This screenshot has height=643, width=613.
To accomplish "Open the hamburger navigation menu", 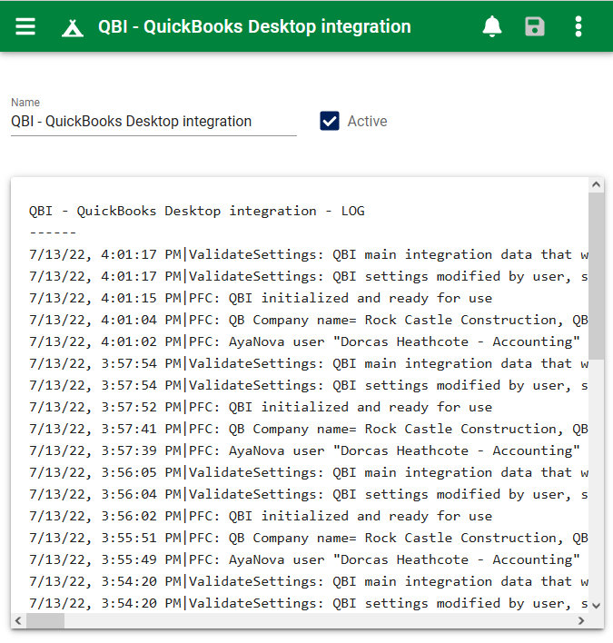I will coord(25,26).
